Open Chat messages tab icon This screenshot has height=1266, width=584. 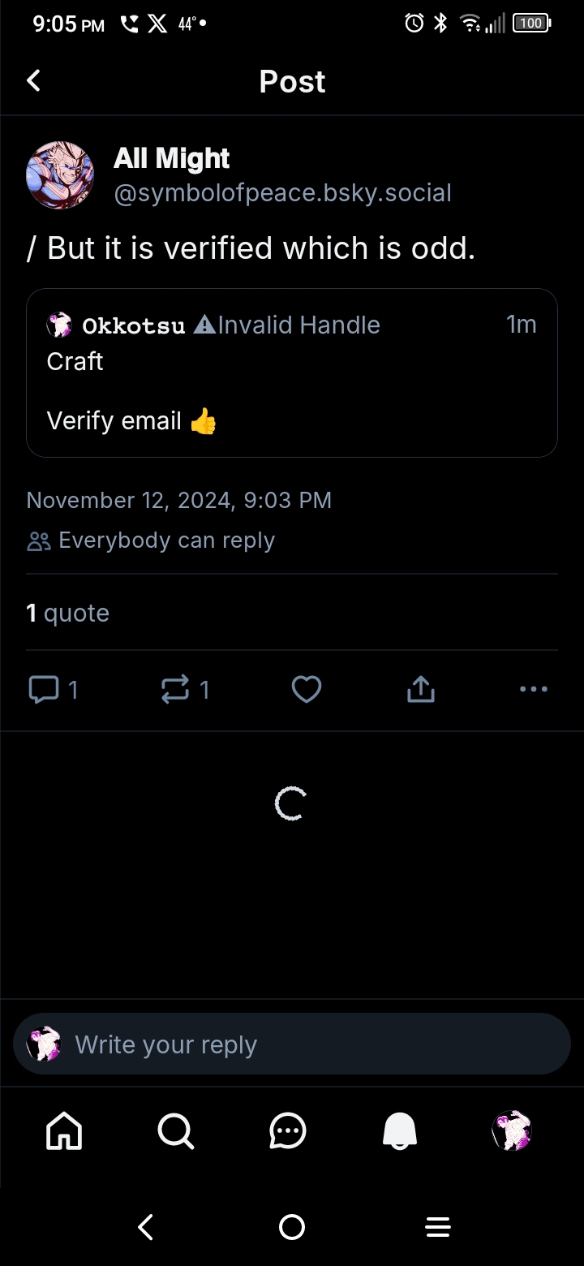(x=287, y=1130)
